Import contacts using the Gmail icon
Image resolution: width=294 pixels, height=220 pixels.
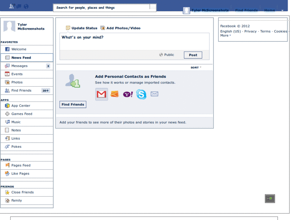[x=101, y=95]
